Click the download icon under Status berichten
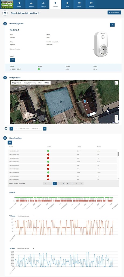This screenshot has height=277, width=124. 10,142
